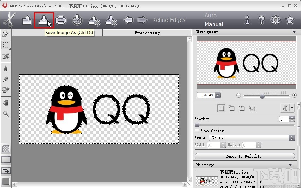
Task: Zoom out with the minus button
Action: pyautogui.click(x=238, y=95)
